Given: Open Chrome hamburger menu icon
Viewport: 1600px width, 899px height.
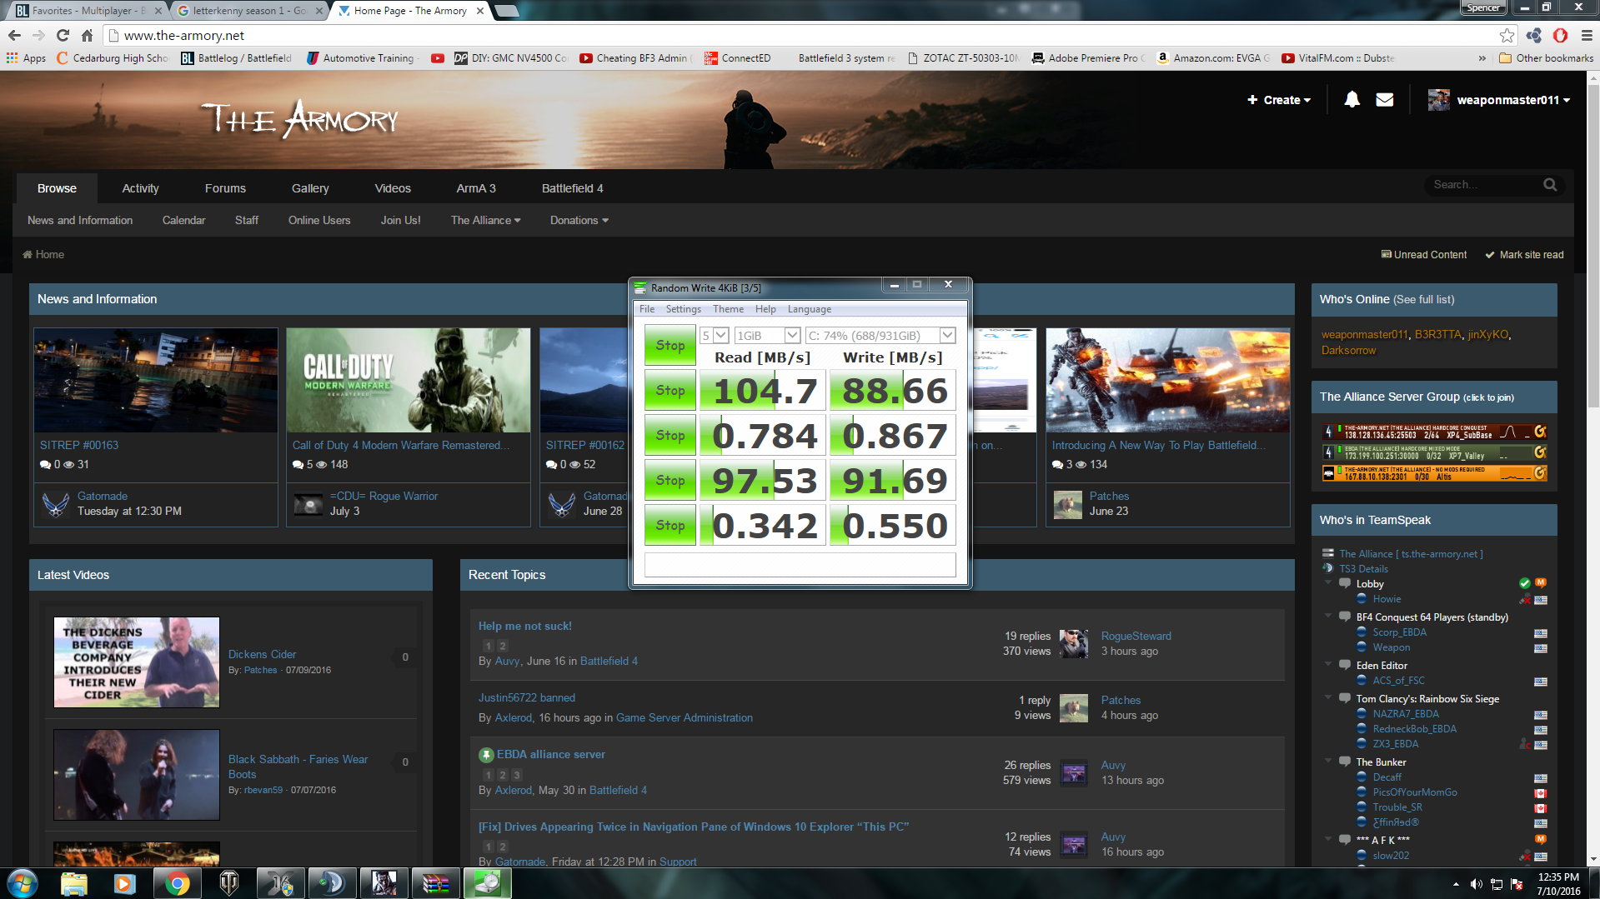Looking at the screenshot, I should (1587, 35).
